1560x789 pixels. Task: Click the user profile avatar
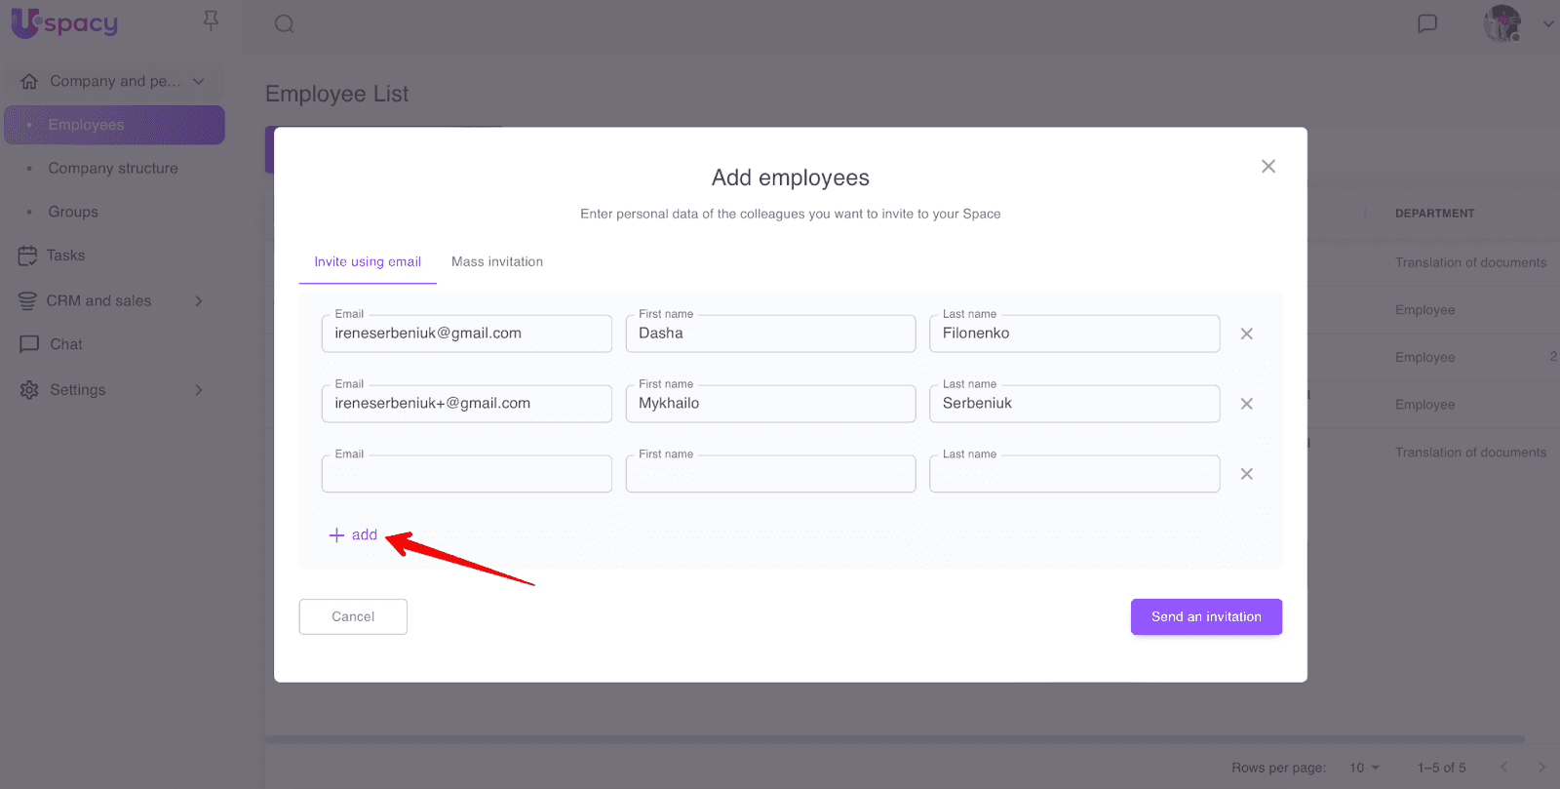(1501, 23)
